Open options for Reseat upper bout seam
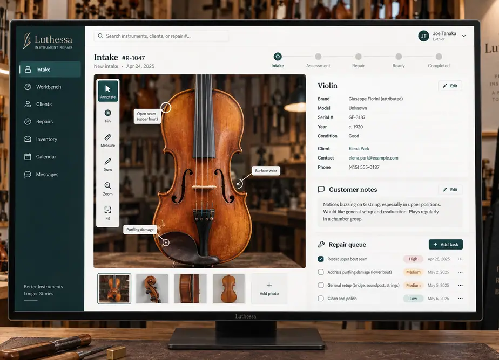Viewport: 499px width, 360px height. pos(460,259)
